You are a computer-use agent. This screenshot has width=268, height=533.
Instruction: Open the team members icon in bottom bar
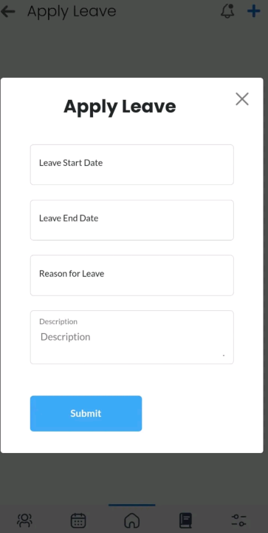coord(25,520)
